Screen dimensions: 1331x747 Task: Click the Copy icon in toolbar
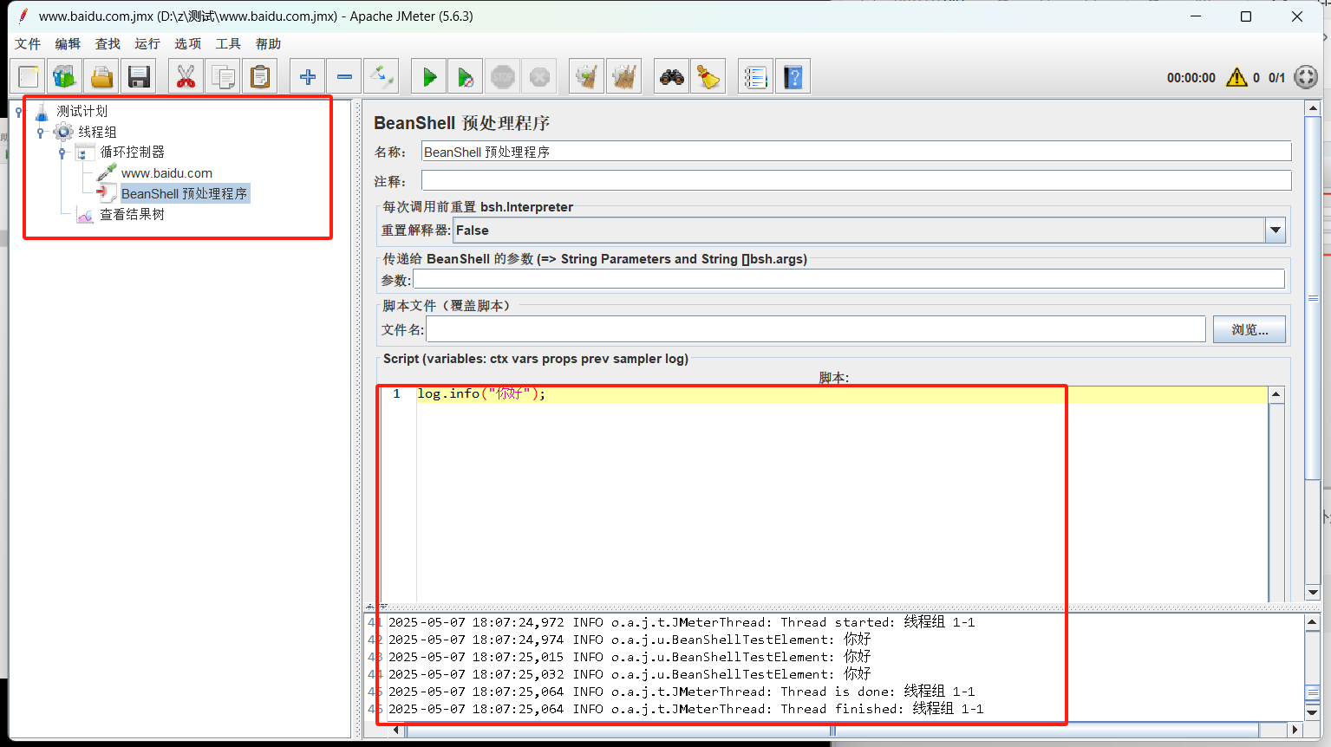(223, 77)
